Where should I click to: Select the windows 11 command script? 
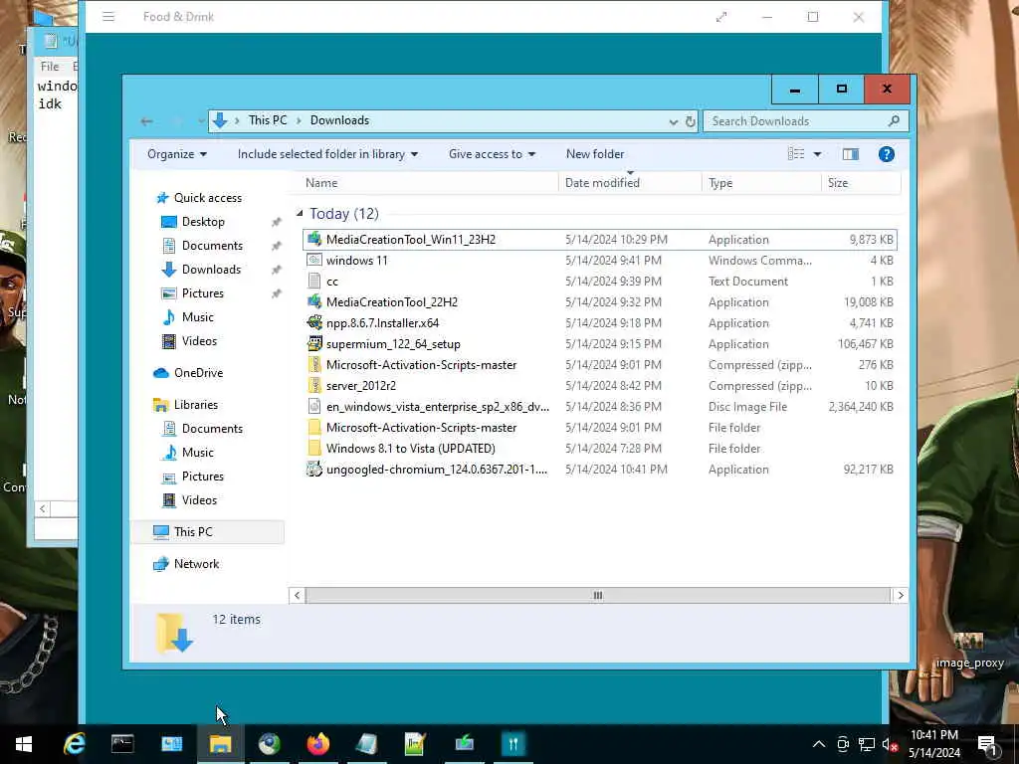599,260
